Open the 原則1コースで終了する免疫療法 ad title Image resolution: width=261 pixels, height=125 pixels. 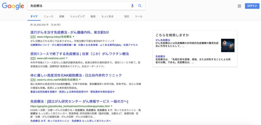(79, 54)
